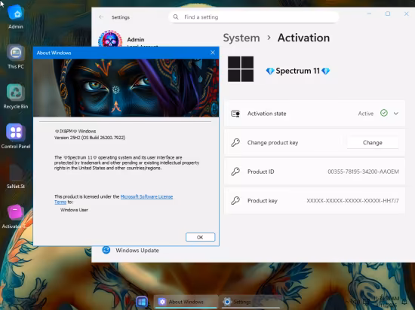Click the green Active checkmark icon
This screenshot has height=310, width=415.
pyautogui.click(x=384, y=113)
